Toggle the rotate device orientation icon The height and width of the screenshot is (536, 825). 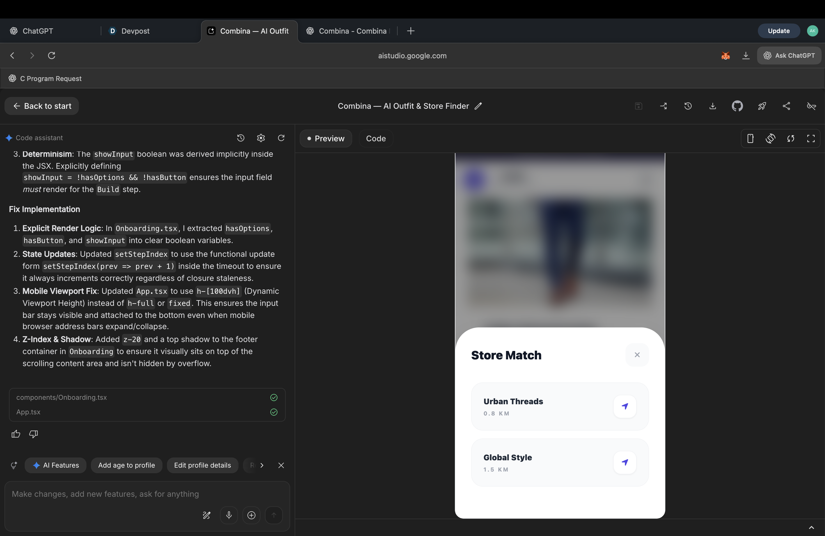click(770, 138)
